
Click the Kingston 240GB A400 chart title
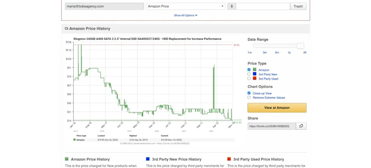[148, 39]
